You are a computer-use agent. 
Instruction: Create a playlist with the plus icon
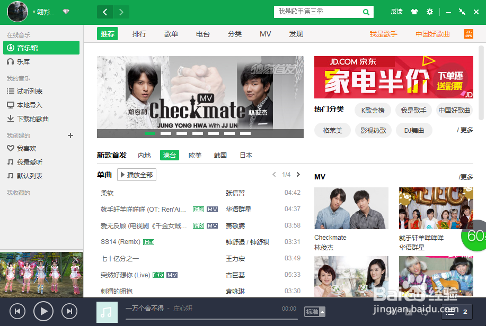(x=70, y=135)
